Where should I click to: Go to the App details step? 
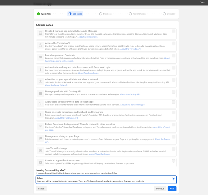point(46,14)
